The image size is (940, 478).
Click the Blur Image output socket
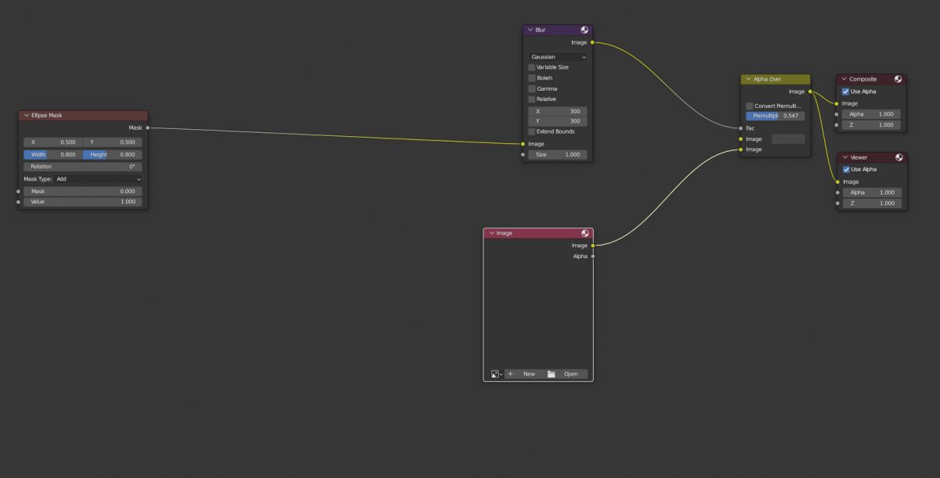click(x=592, y=42)
